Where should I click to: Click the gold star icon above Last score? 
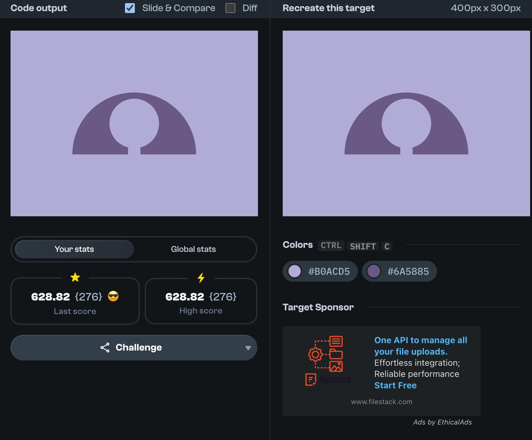tap(75, 277)
